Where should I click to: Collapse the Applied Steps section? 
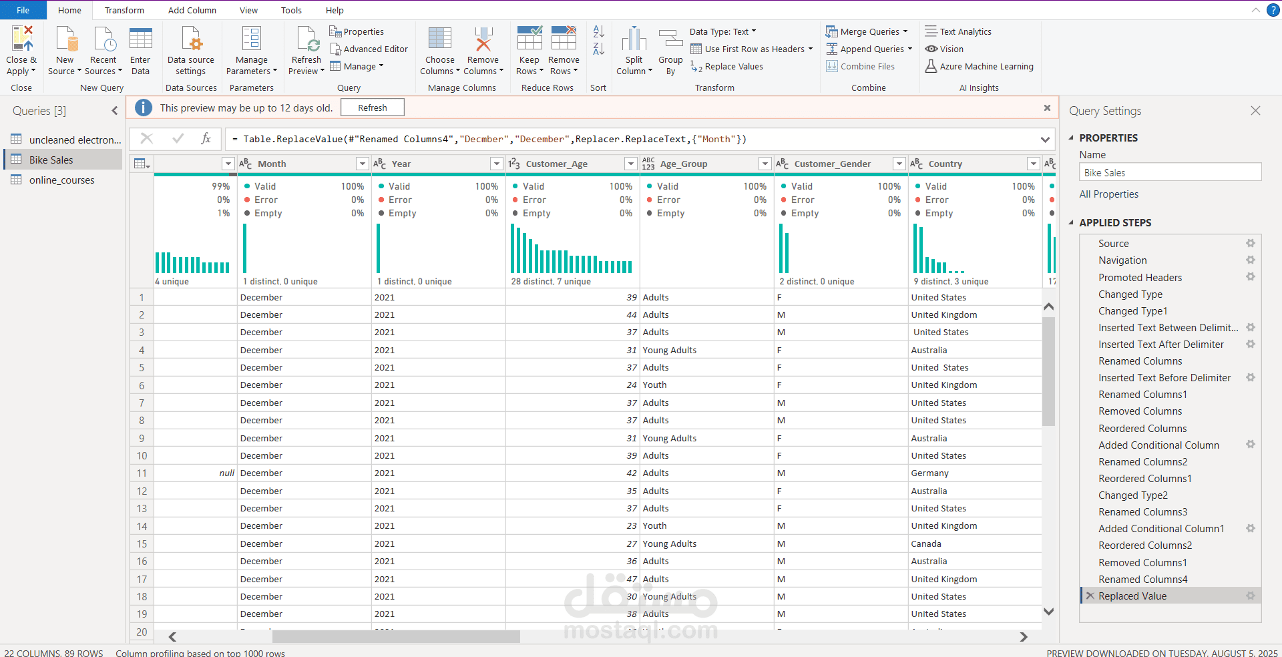1072,223
